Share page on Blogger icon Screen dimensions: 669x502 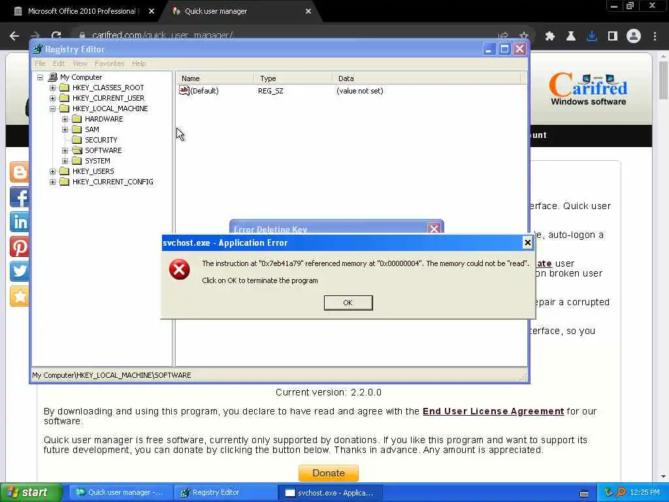point(19,172)
